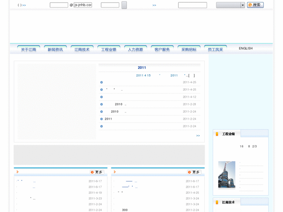The image size is (283, 212).
Task: Click the orange 搜索 search button
Action: 255,5
